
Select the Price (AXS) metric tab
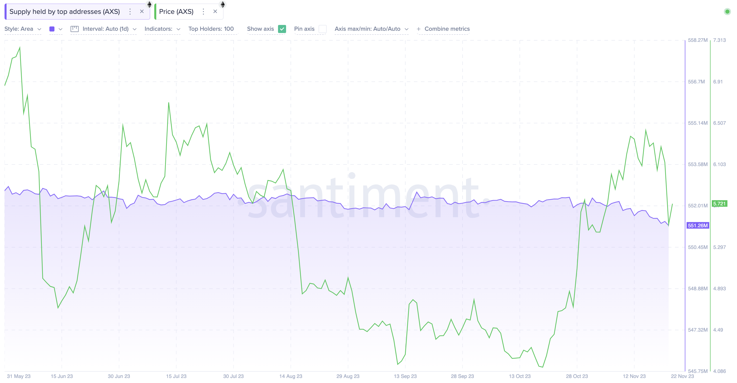click(176, 11)
